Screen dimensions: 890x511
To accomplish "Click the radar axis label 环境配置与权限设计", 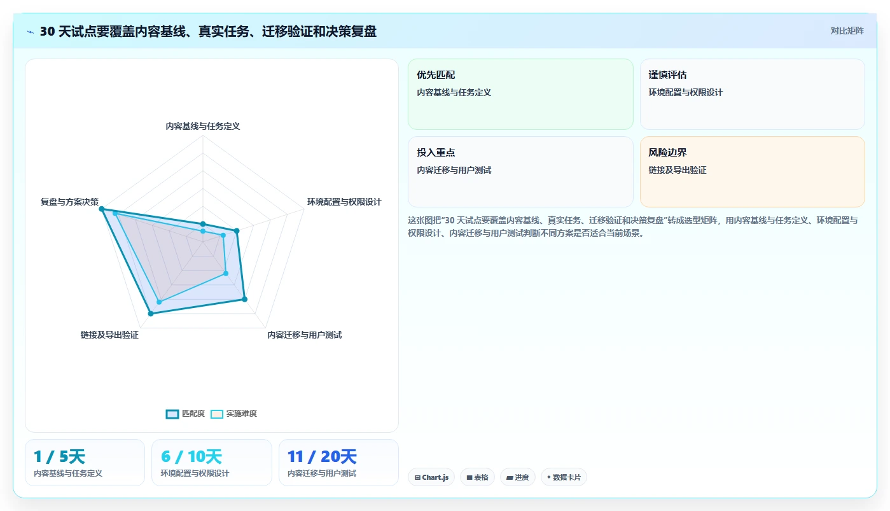I will 344,202.
